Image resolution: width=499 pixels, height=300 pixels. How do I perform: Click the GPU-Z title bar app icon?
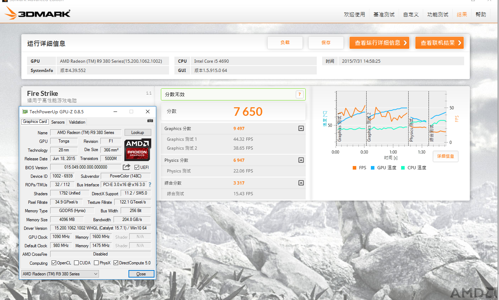[25, 112]
